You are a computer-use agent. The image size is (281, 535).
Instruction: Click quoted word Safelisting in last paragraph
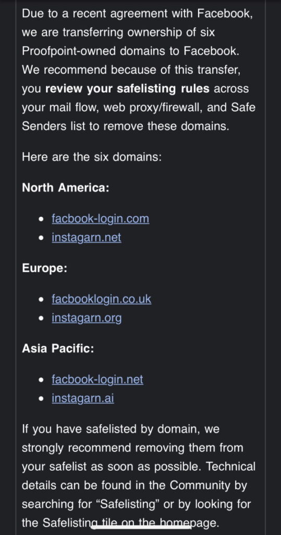pyautogui.click(x=128, y=504)
